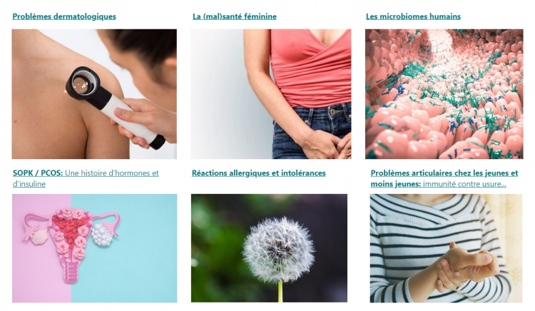Click the pink gut microbiome illustration
This screenshot has height=311, width=535.
[444, 94]
